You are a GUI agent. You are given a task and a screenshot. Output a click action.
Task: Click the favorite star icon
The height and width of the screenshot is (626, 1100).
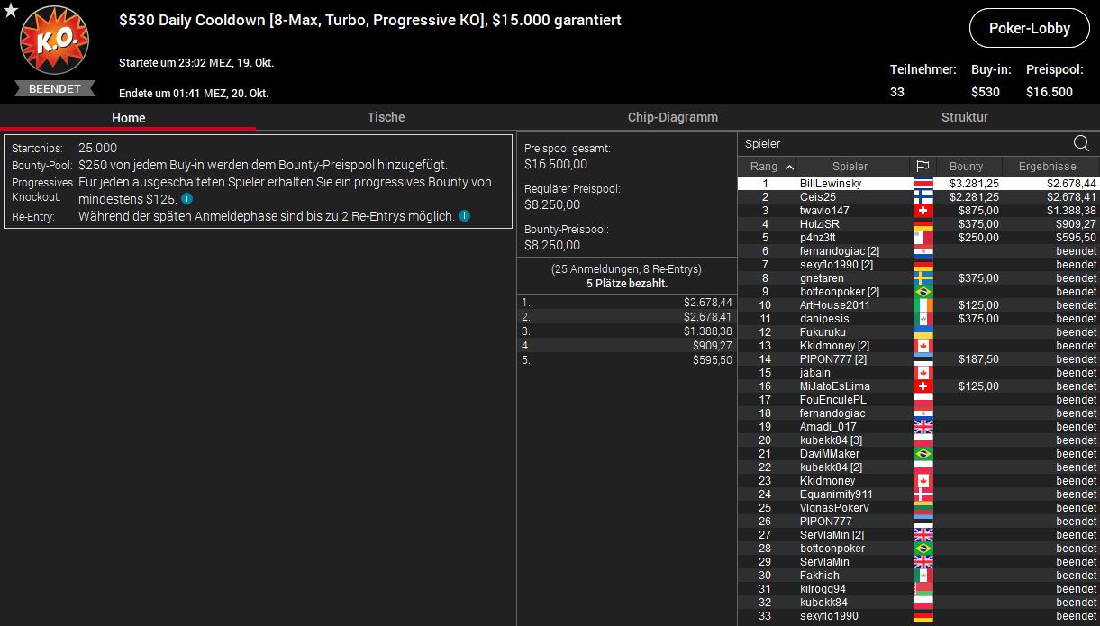10,10
